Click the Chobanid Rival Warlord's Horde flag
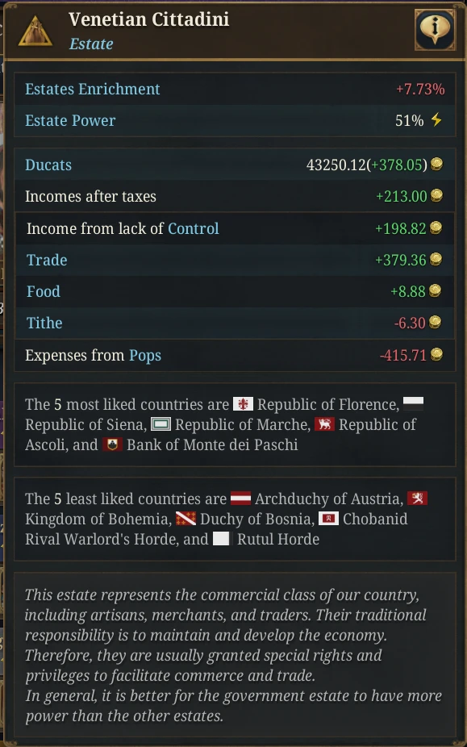This screenshot has width=467, height=747. pos(328,519)
